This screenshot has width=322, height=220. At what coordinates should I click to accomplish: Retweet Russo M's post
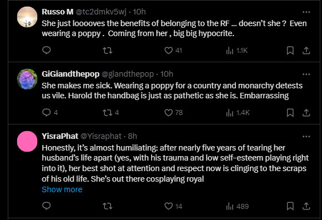coord(108,51)
